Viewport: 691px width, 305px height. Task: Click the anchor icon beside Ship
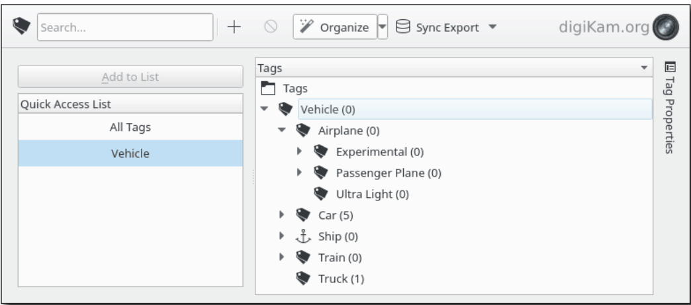pos(303,236)
